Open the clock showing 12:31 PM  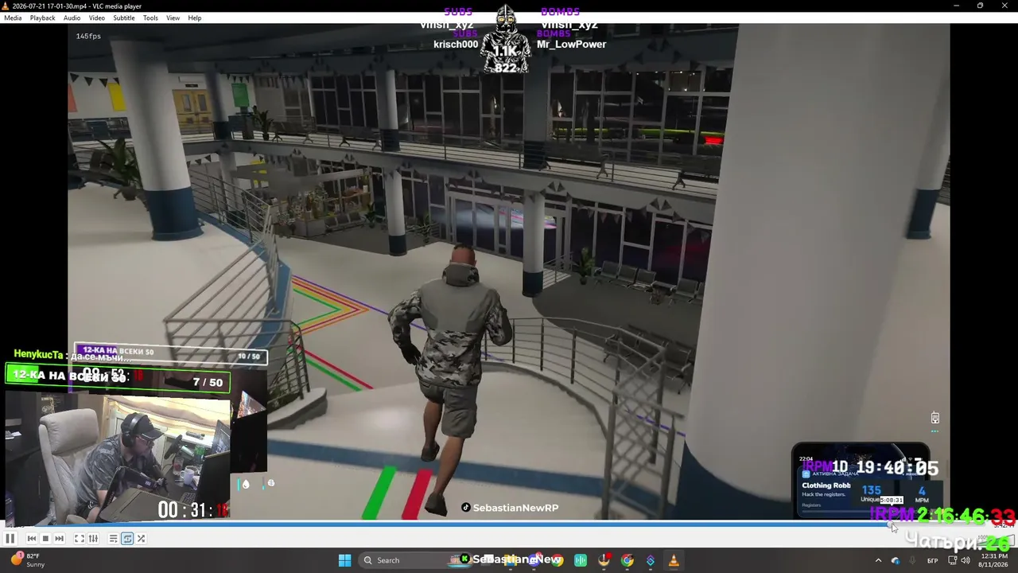[x=994, y=560]
